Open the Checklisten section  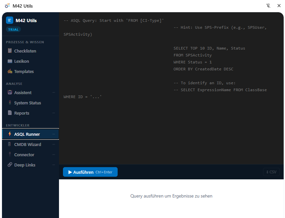(30, 51)
